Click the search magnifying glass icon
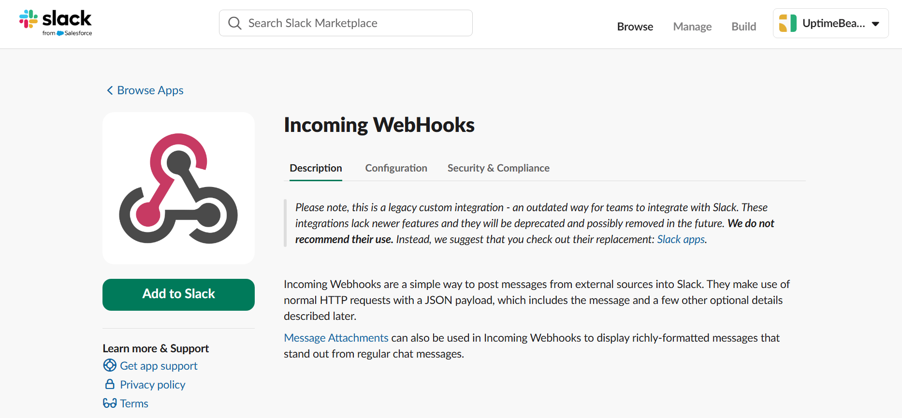902x418 pixels. (x=235, y=23)
